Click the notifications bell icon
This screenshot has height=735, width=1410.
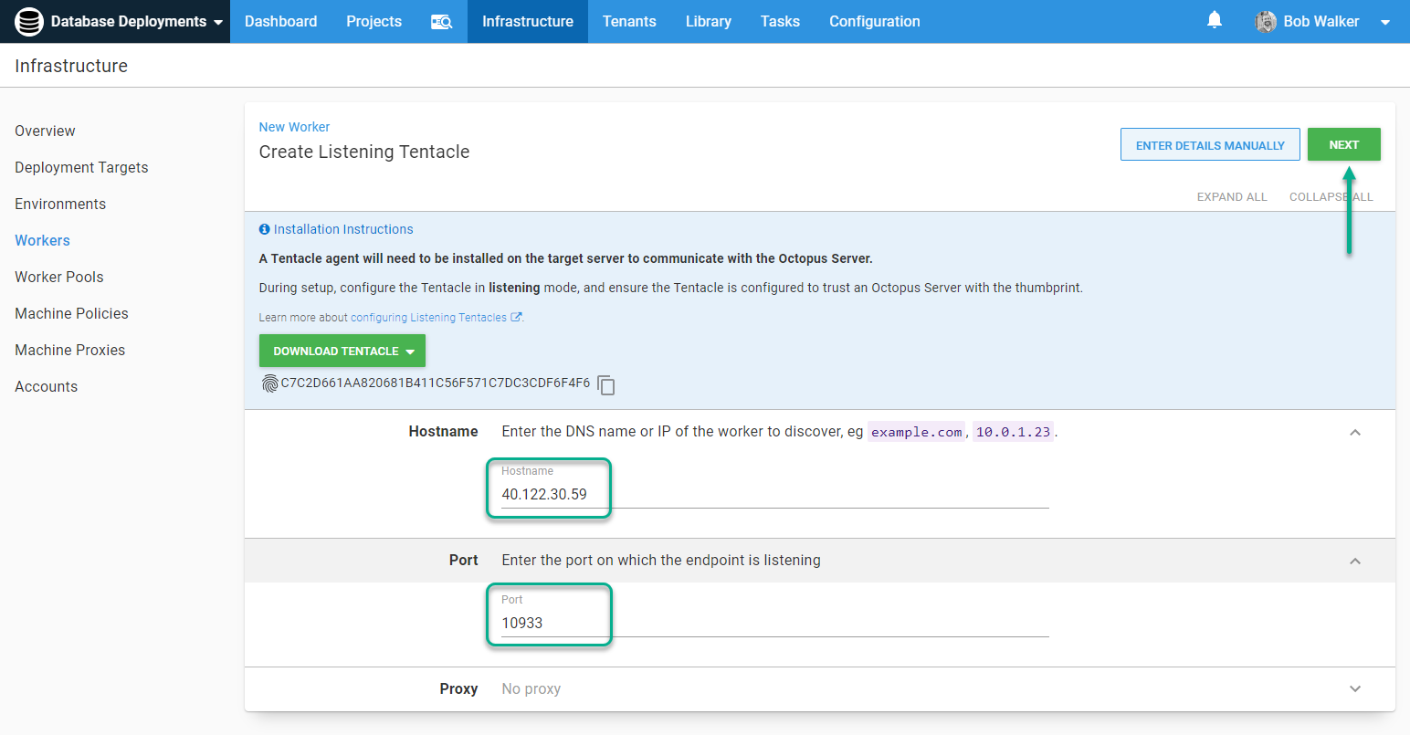coord(1214,20)
